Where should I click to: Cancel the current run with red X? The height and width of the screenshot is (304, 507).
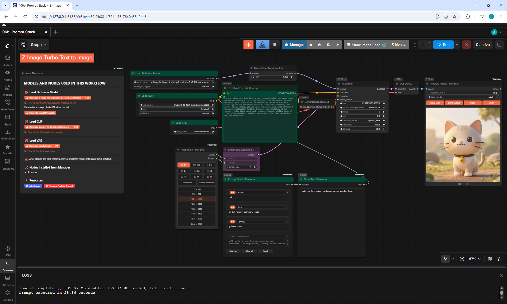point(467,45)
